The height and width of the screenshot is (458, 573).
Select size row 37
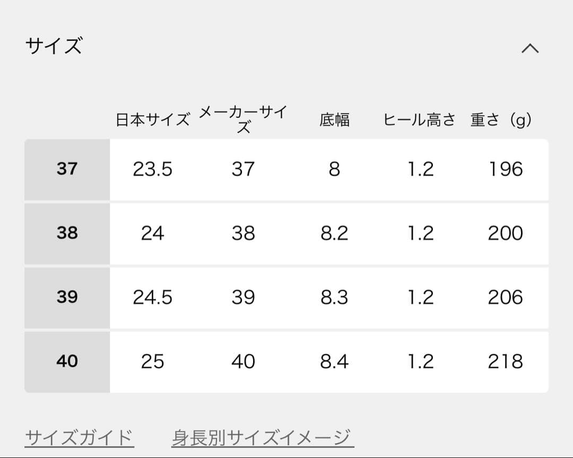(x=66, y=169)
